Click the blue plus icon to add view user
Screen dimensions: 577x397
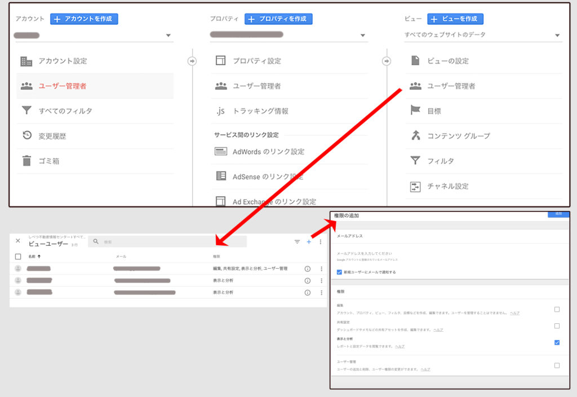click(309, 242)
